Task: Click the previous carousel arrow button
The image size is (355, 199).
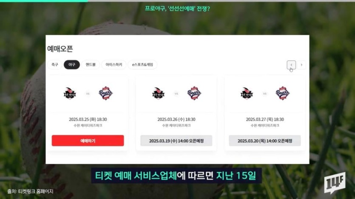Action: [x=291, y=65]
